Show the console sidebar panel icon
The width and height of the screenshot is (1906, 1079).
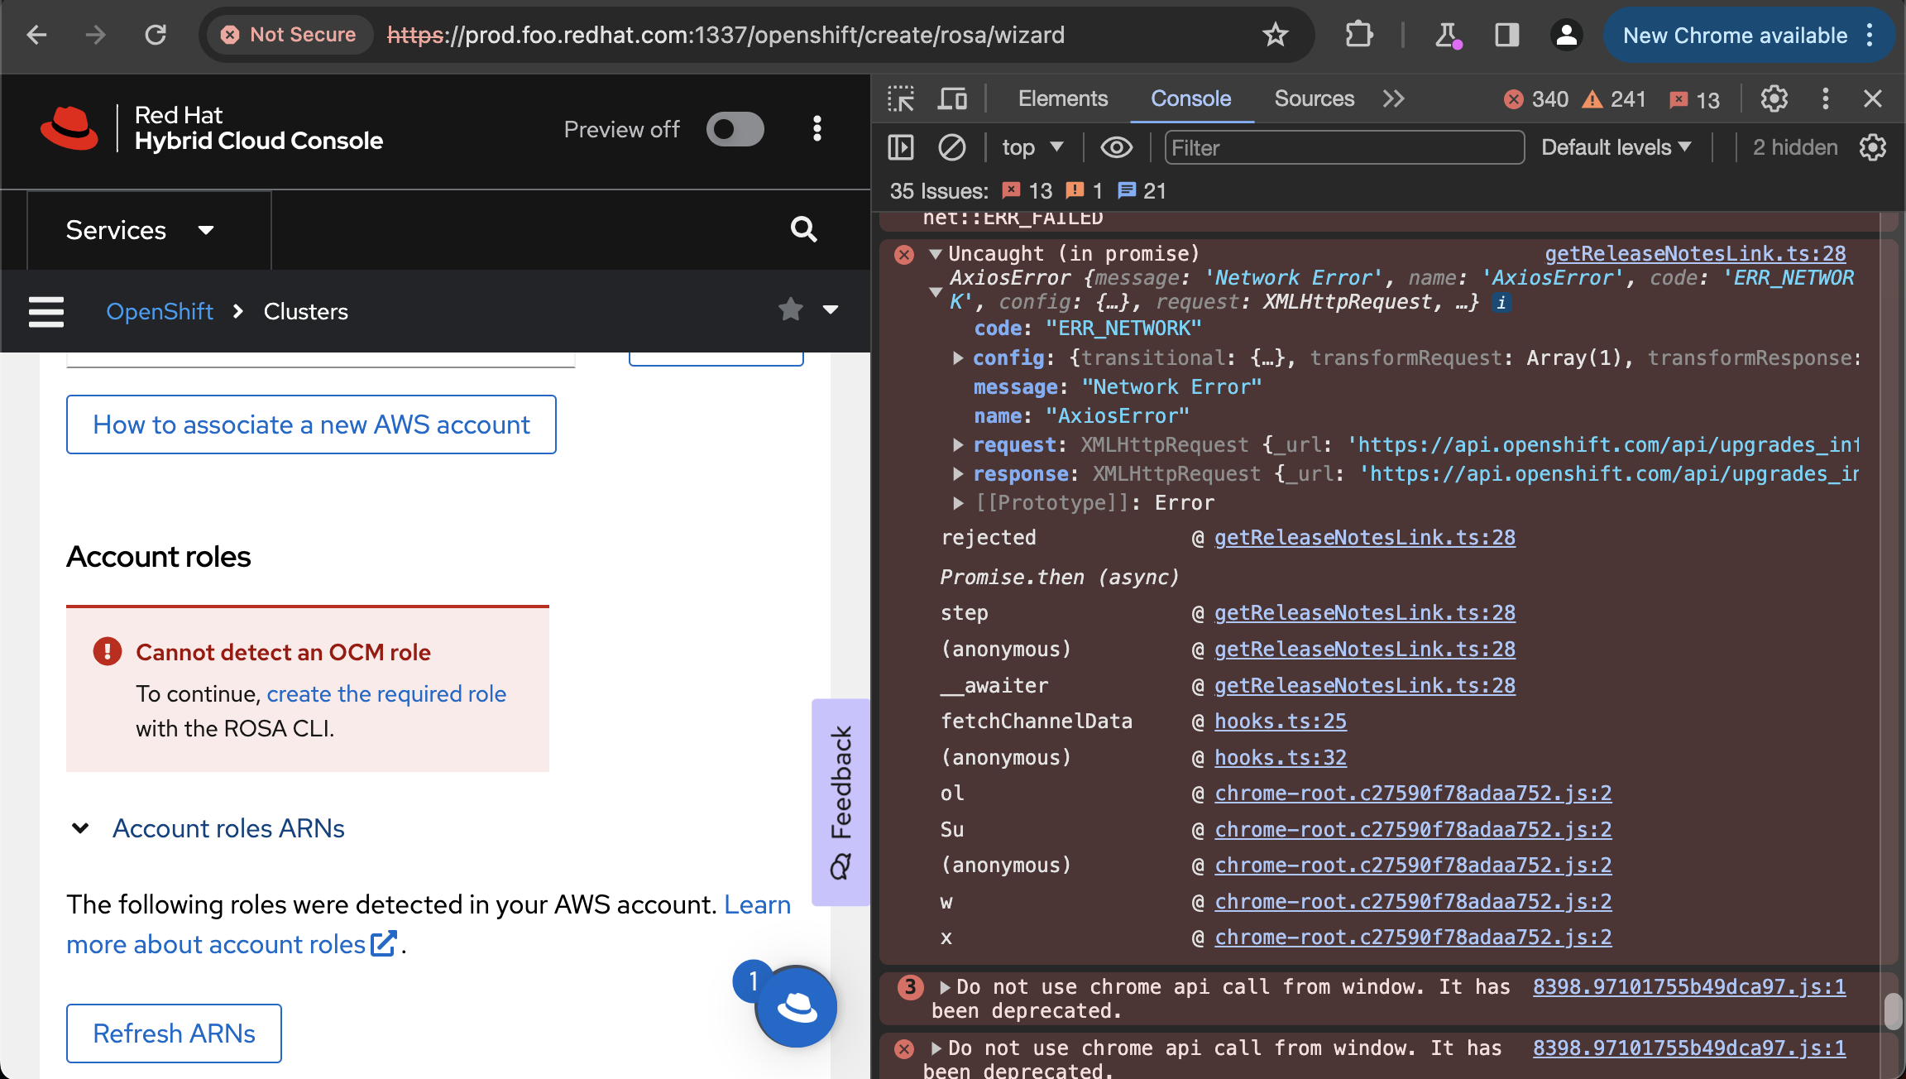coord(901,148)
